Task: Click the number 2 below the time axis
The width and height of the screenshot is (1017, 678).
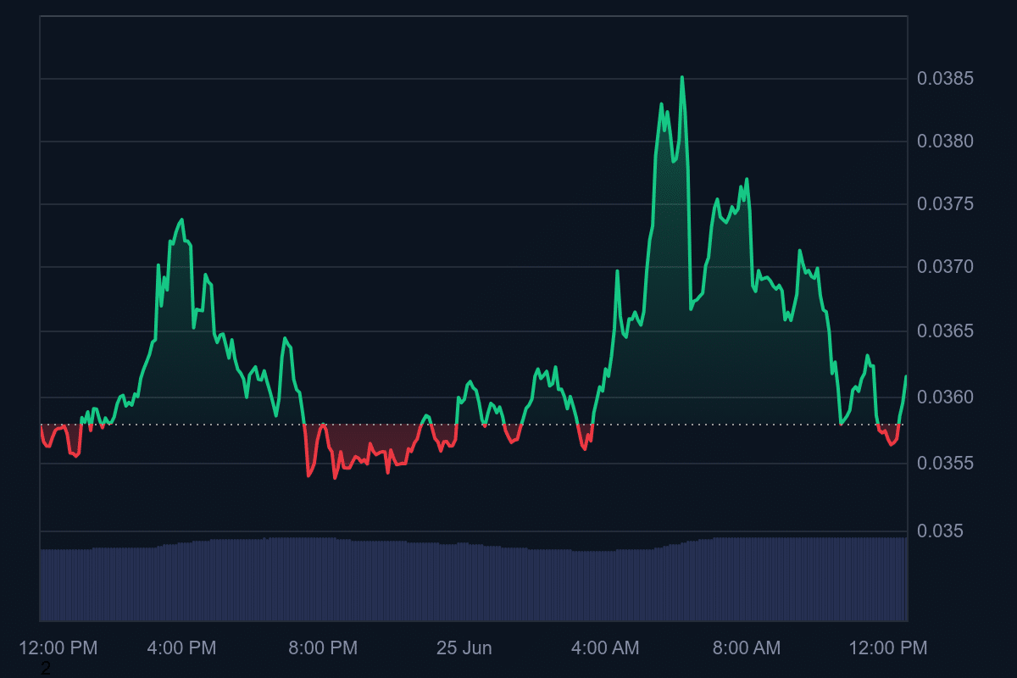Action: (x=46, y=669)
